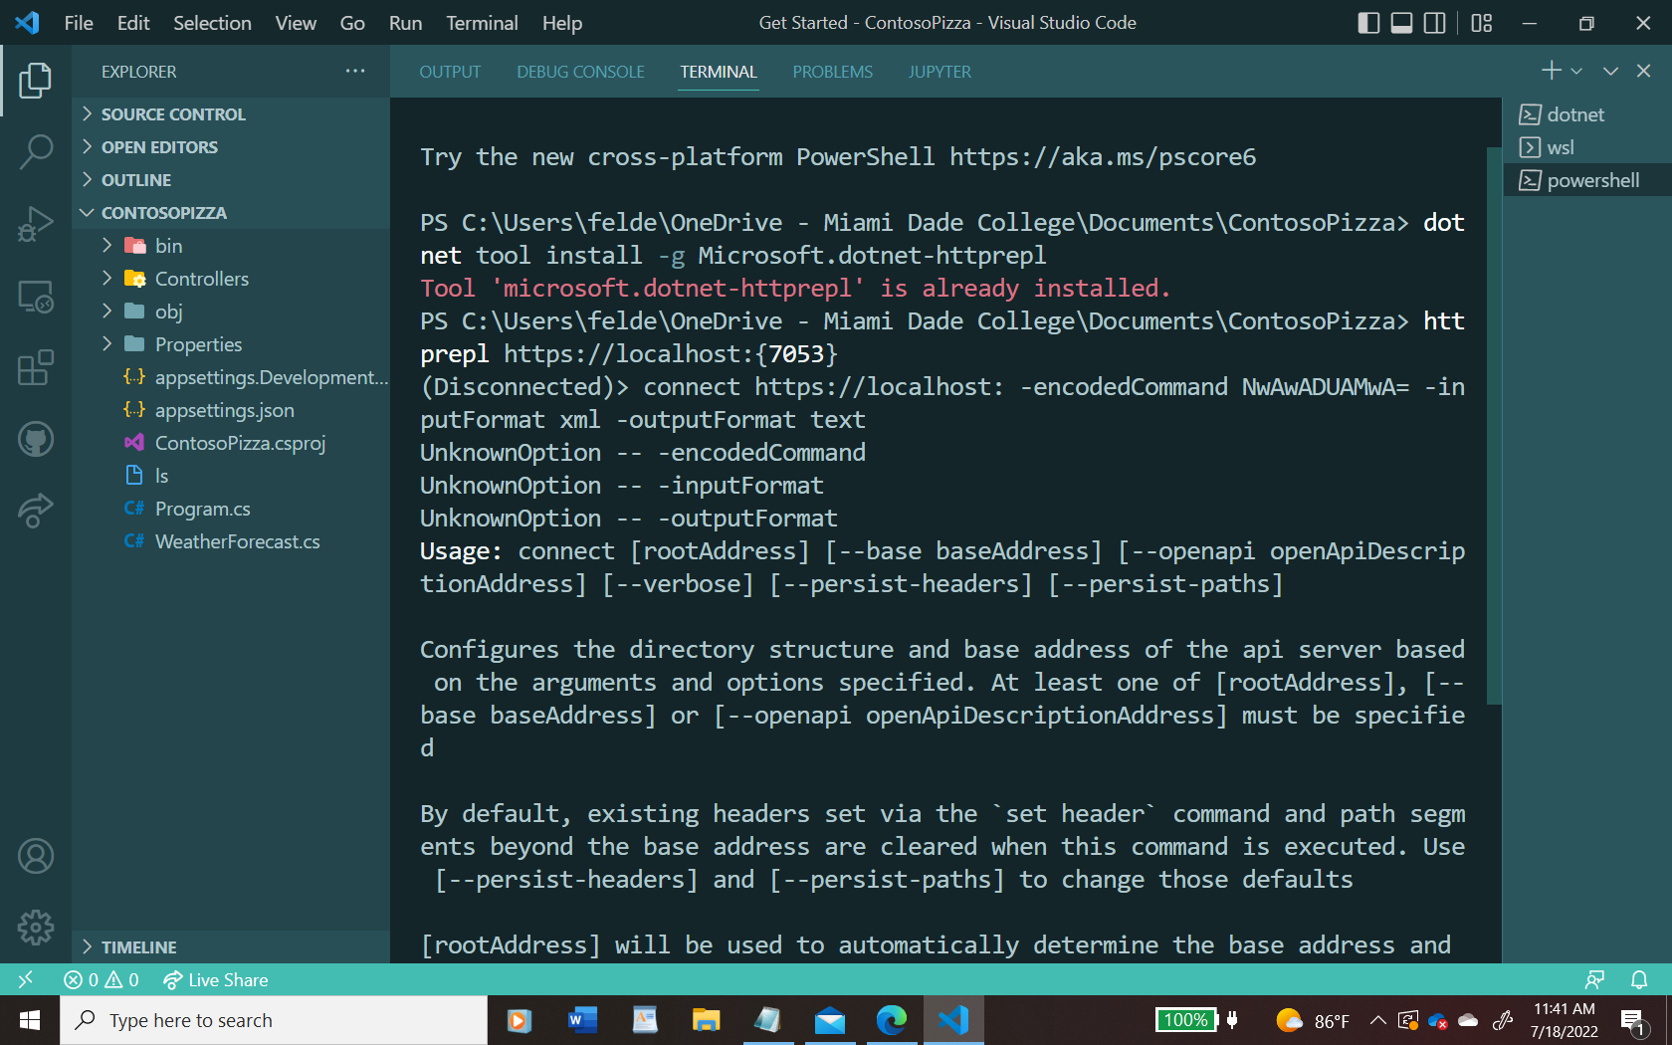Open File Explorer from taskbar
This screenshot has height=1045, width=1672.
click(x=706, y=1020)
